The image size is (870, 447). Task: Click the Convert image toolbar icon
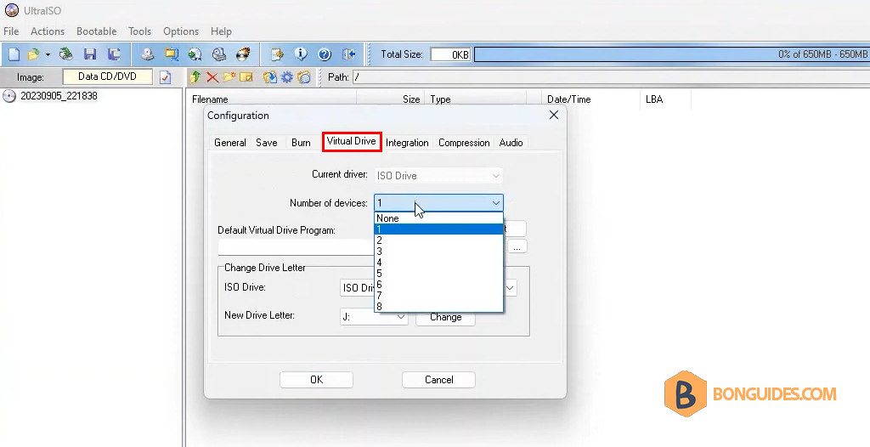(195, 54)
